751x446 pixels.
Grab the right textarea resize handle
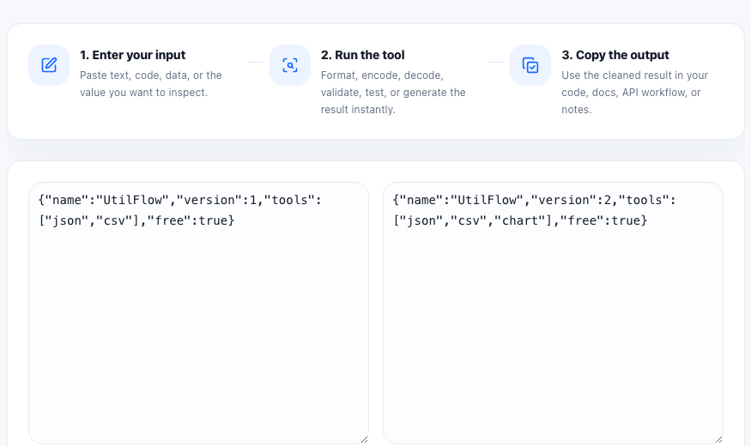[x=718, y=439]
